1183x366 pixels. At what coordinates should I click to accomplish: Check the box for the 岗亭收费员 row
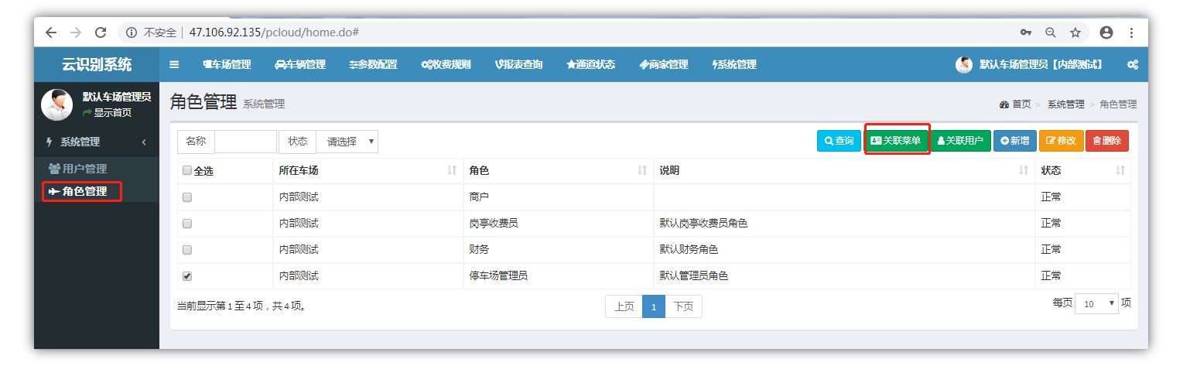pyautogui.click(x=187, y=224)
